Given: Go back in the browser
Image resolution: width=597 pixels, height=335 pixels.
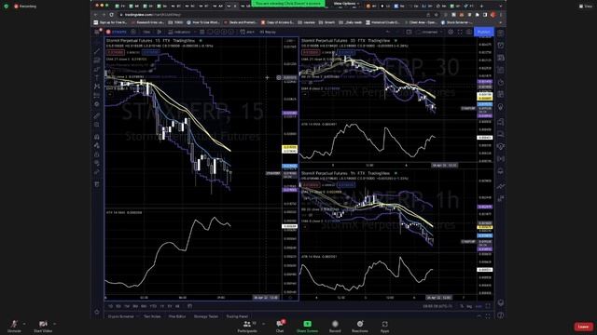Looking at the screenshot, I should [95, 15].
